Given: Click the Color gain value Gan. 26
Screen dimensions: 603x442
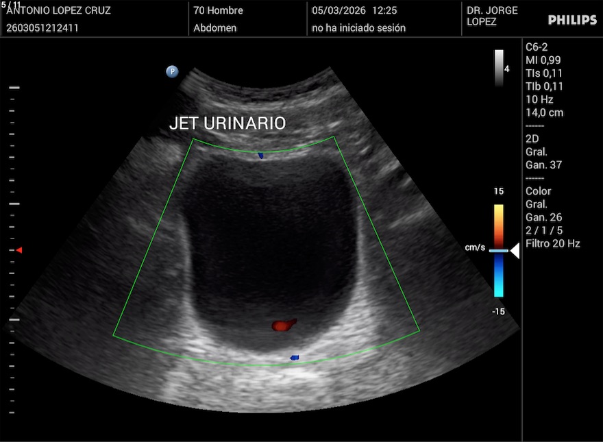Looking at the screenshot, I should click(543, 217).
